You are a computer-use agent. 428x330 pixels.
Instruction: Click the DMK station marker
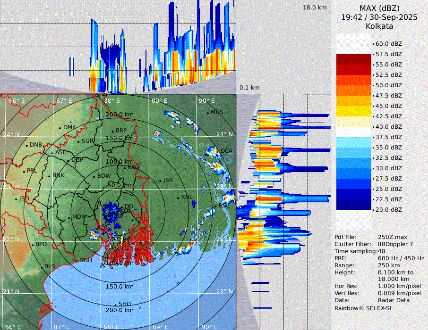60,128
